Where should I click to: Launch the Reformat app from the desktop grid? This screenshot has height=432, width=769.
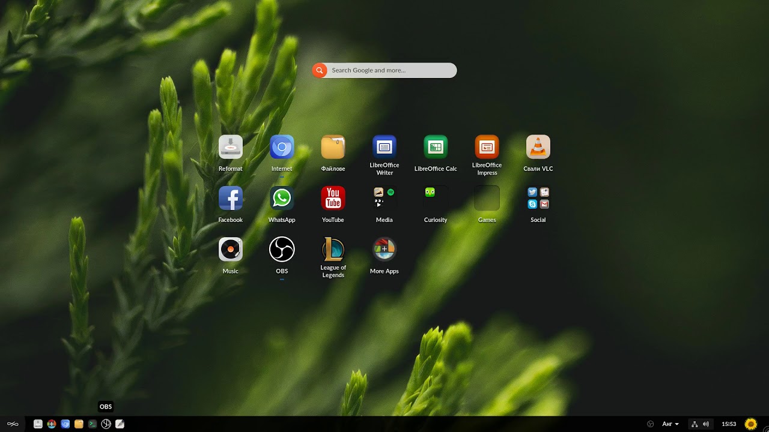(x=230, y=147)
